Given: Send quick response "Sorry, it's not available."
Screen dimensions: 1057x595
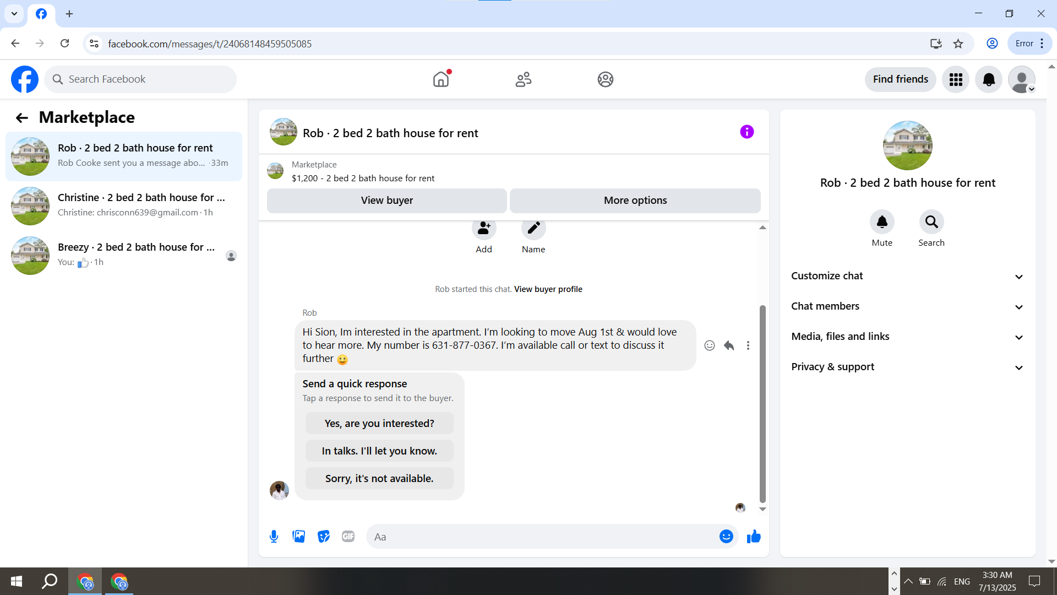Looking at the screenshot, I should click(379, 478).
